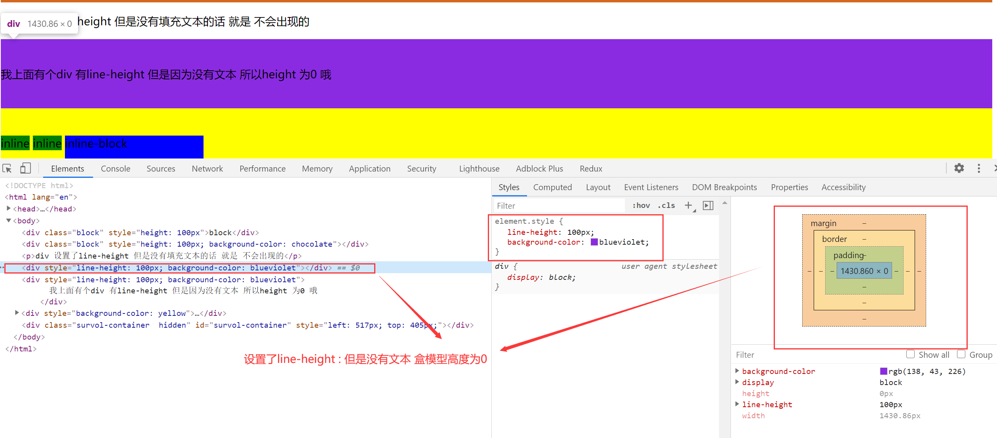
Task: Toggle the computed styles sidebar icon
Action: pyautogui.click(x=708, y=205)
